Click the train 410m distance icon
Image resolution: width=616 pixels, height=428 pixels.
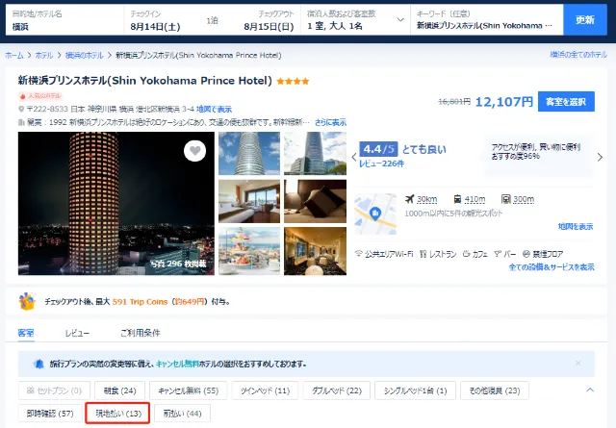point(457,199)
